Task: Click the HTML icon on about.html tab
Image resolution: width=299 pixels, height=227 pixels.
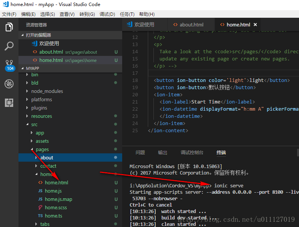Action: (x=175, y=25)
